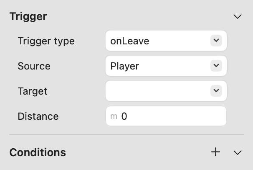
Task: Click the Trigger type dropdown arrow icon
Action: 216,41
